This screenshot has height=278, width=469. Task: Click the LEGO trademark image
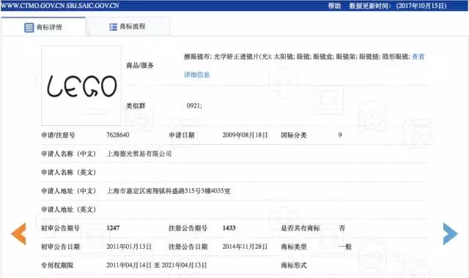coord(81,86)
